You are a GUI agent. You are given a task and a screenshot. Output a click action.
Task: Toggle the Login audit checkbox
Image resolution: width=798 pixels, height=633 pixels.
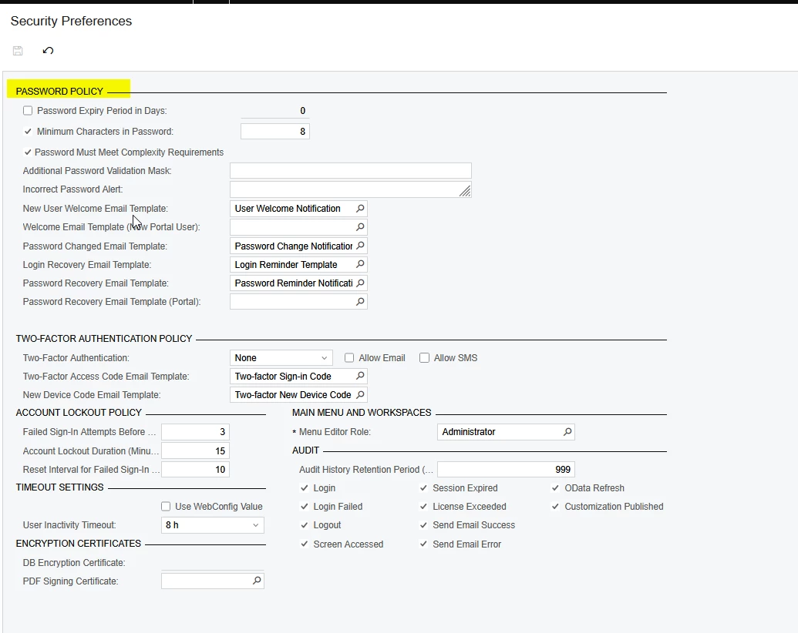tap(305, 488)
